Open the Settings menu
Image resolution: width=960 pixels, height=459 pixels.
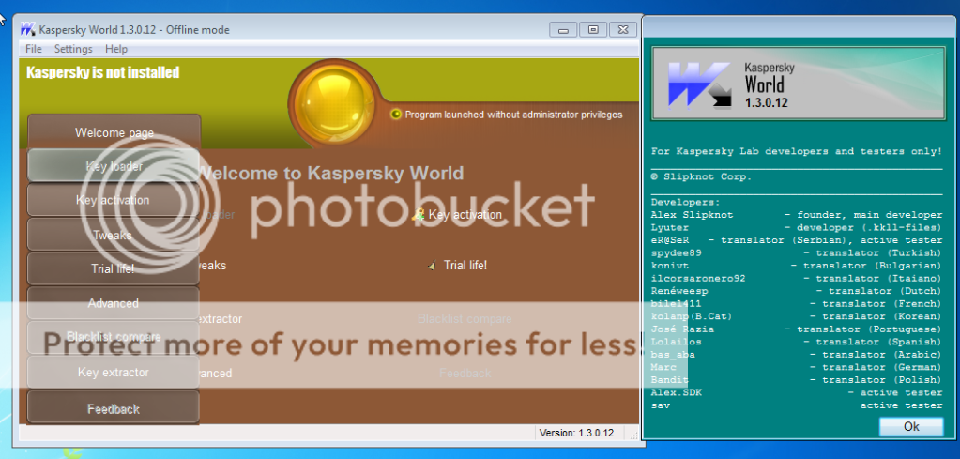pyautogui.click(x=73, y=49)
